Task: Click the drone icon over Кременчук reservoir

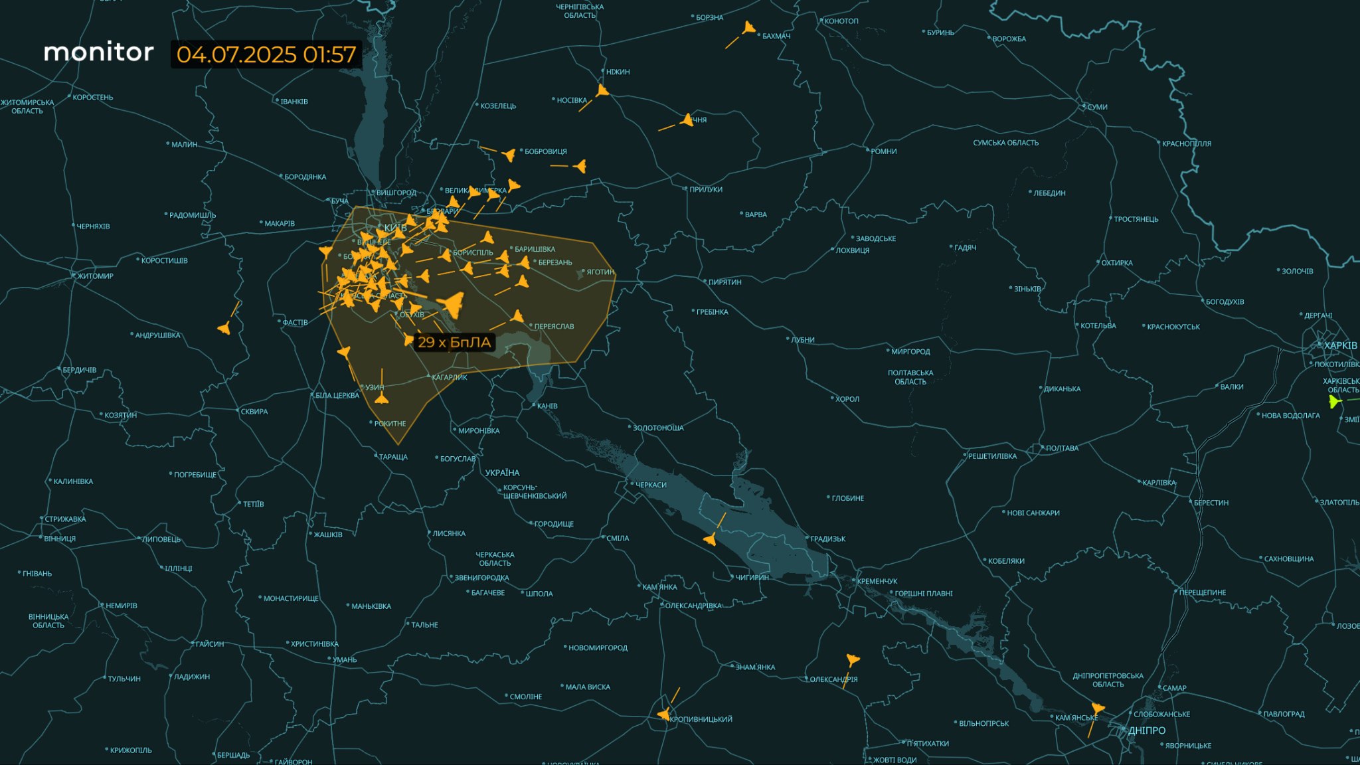Action: point(711,539)
